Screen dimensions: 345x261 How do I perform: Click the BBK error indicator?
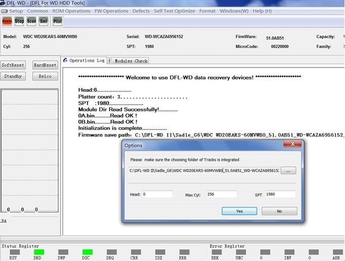pos(217,252)
